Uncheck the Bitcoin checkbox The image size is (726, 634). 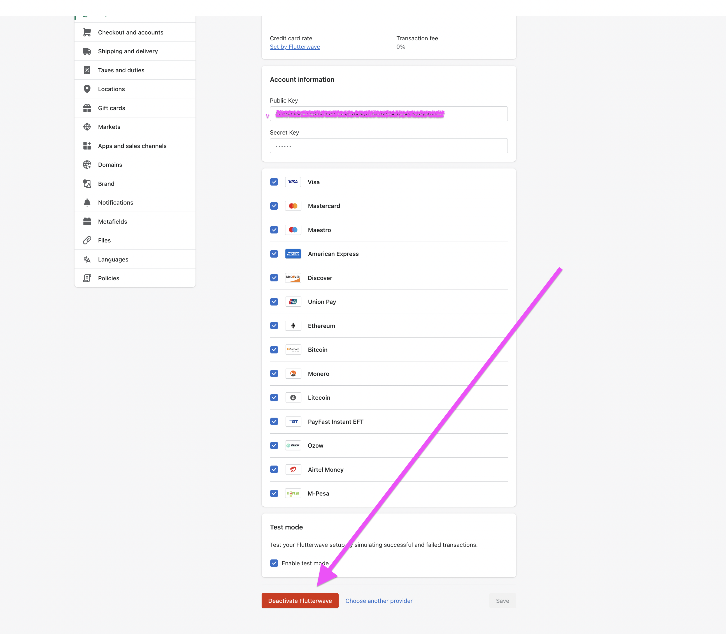pos(274,350)
